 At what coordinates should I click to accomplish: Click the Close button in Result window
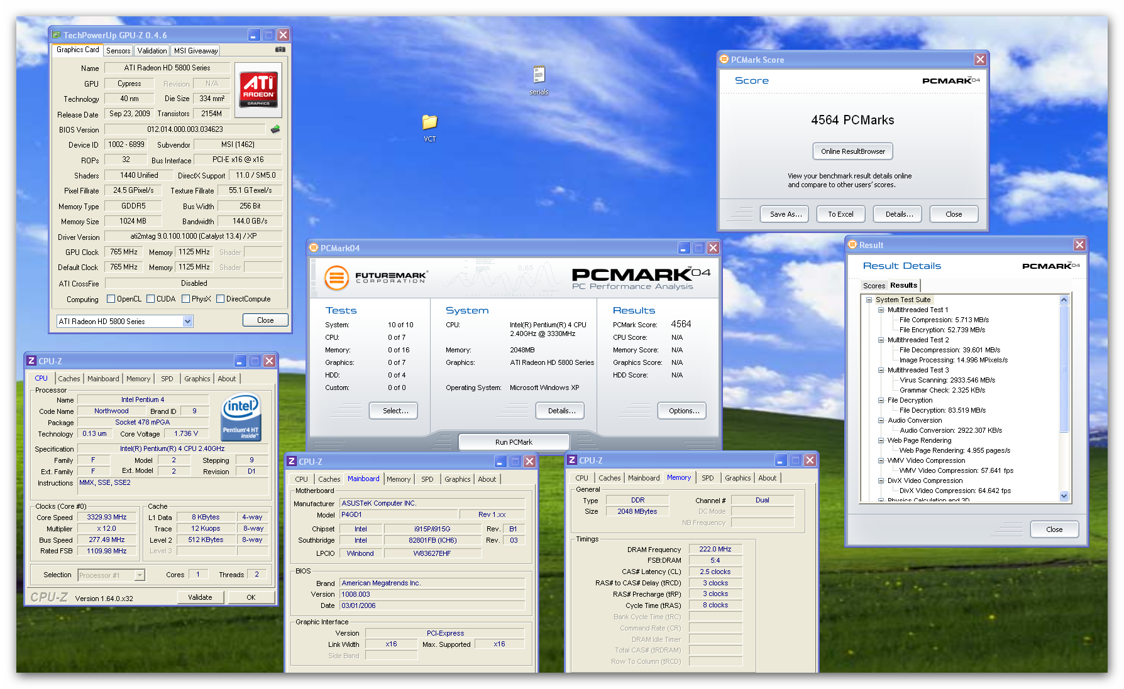click(1054, 529)
